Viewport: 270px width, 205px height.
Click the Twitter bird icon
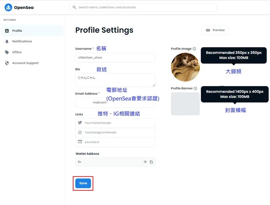click(x=80, y=123)
